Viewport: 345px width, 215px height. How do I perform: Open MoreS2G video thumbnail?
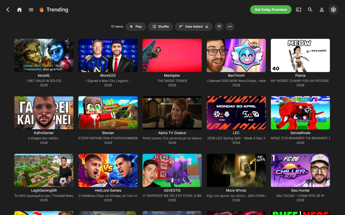pos(108,56)
